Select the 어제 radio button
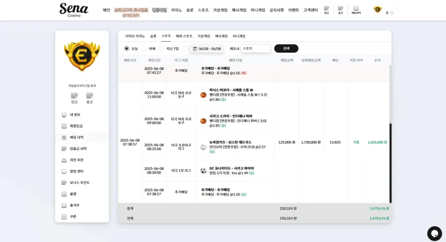The image size is (446, 242). 144,49
